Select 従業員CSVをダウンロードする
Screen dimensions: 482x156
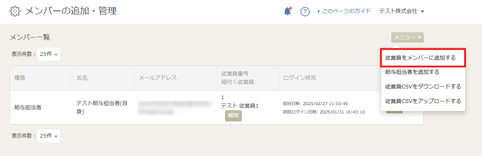coord(423,86)
